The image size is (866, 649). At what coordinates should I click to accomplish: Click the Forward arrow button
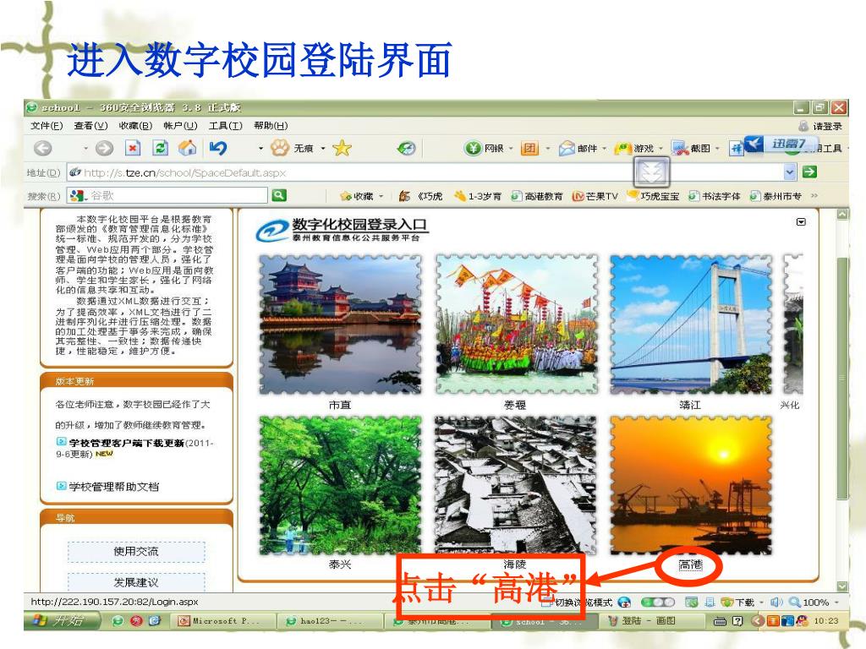click(x=104, y=148)
